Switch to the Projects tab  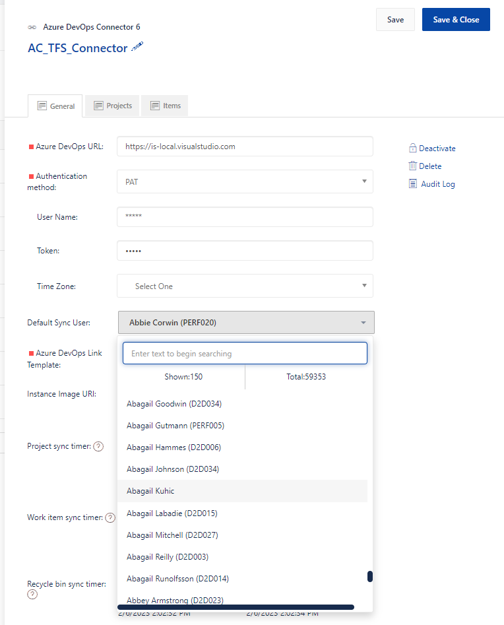pos(112,106)
